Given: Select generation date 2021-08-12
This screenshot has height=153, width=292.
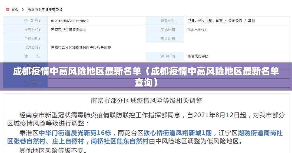Looking at the screenshot, I should pyautogui.click(x=197, y=30).
